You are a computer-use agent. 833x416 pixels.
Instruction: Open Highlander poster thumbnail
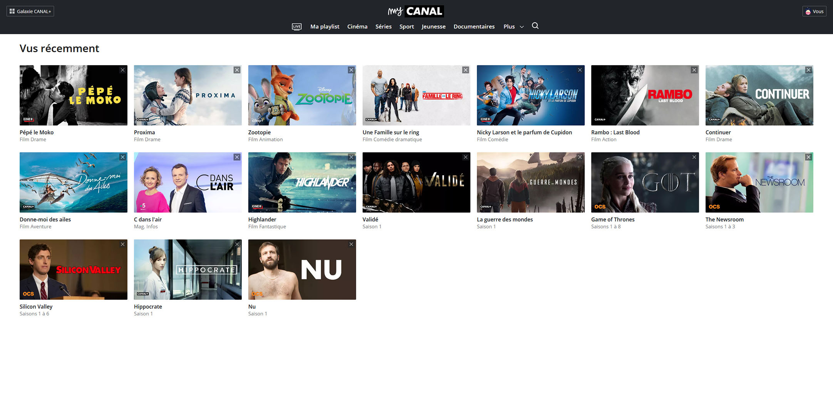[302, 182]
